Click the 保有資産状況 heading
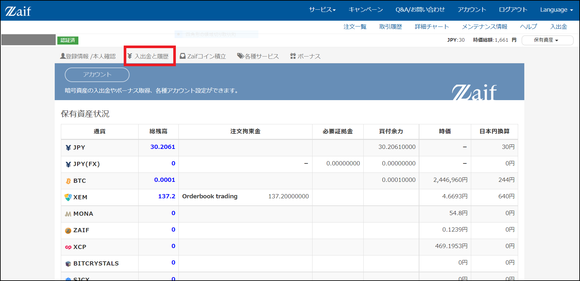Viewport: 580px width, 281px height. coord(85,114)
